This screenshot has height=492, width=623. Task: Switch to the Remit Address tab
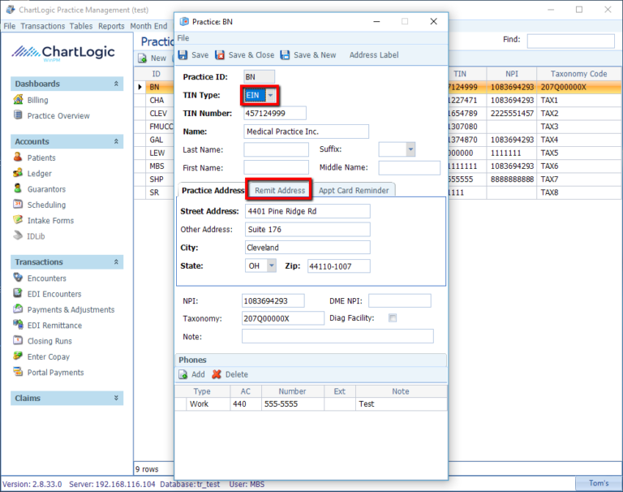click(280, 190)
